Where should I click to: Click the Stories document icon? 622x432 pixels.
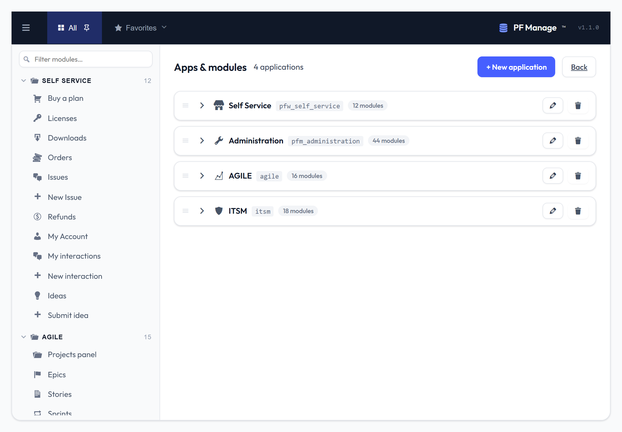pyautogui.click(x=37, y=394)
